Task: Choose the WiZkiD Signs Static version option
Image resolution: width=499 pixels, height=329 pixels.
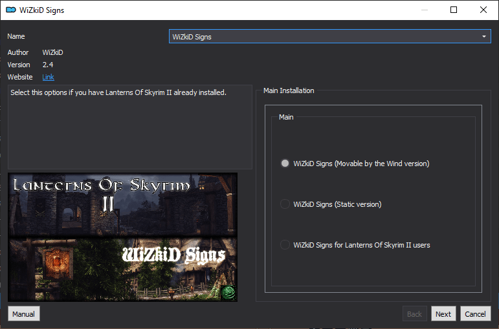Action: click(x=331, y=204)
